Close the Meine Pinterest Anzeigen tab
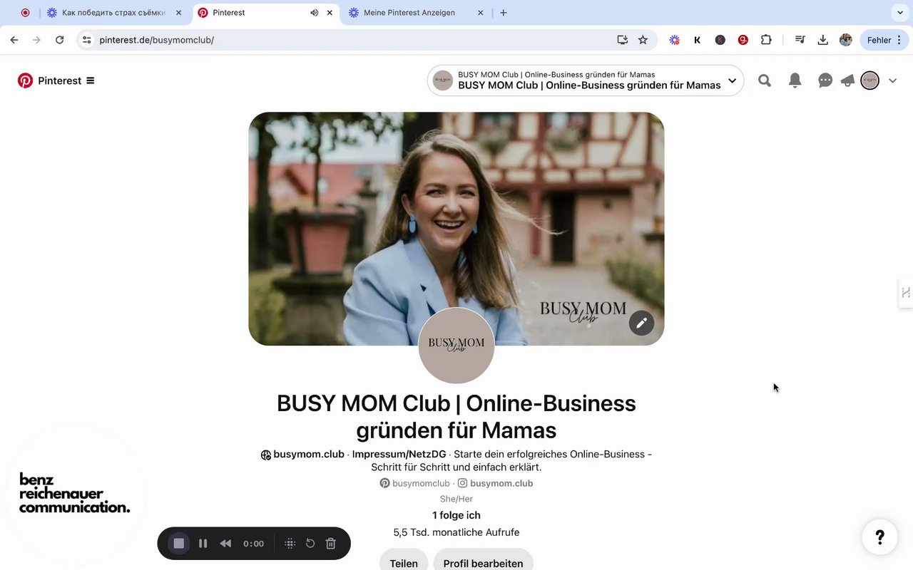The height and width of the screenshot is (570, 913). tap(480, 13)
